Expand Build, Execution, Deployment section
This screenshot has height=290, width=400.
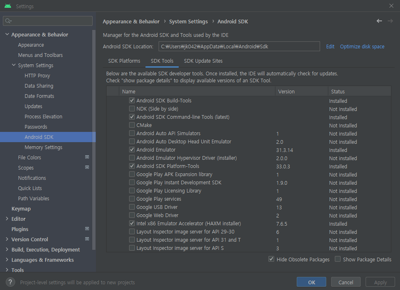click(x=7, y=249)
